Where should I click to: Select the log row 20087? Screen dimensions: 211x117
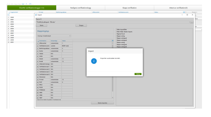pos(21,33)
